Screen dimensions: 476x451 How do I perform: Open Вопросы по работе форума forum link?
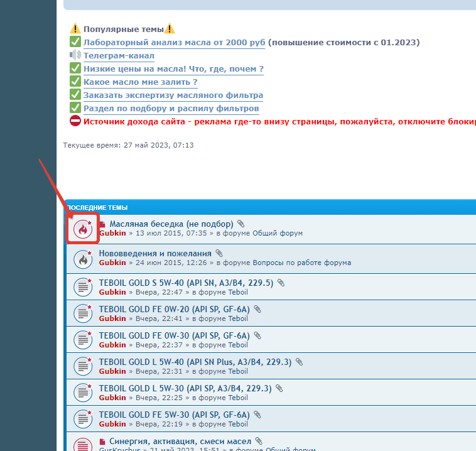click(302, 263)
